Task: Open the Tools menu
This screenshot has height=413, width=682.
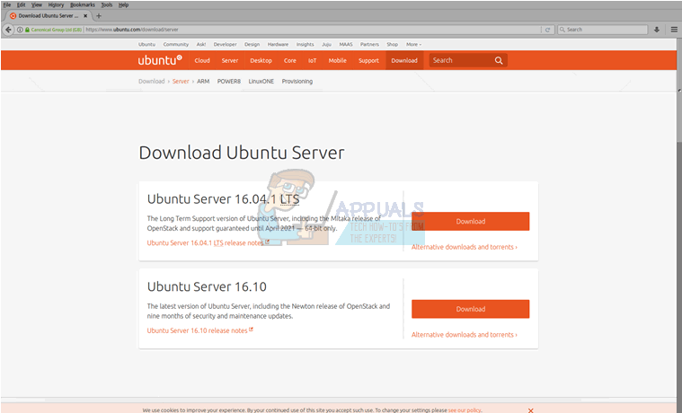Action: tap(107, 4)
